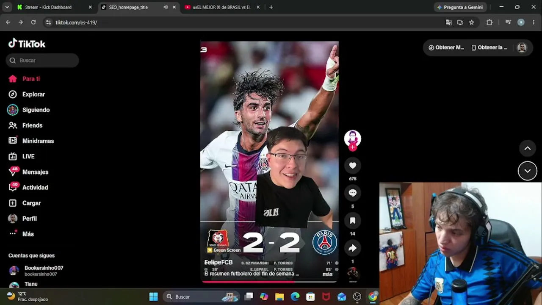Click the Pregunta a Gemini button

pos(460,7)
